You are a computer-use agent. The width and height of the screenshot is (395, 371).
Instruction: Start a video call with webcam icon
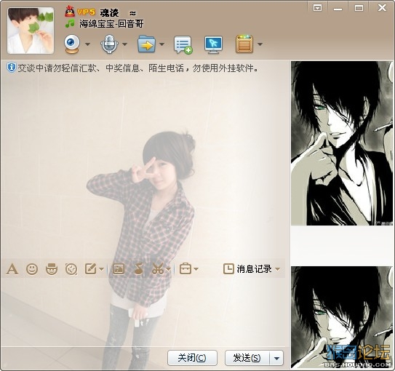click(x=72, y=44)
